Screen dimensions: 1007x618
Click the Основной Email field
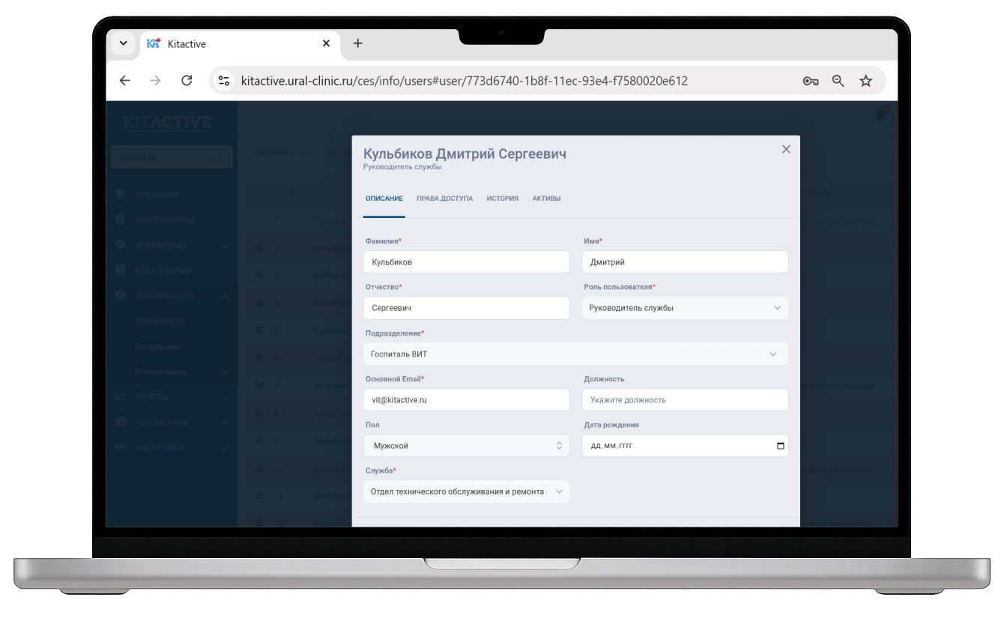click(466, 400)
